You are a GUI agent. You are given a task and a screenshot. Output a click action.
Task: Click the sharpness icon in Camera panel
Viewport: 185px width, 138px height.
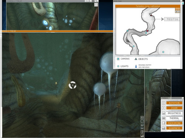click(164, 128)
